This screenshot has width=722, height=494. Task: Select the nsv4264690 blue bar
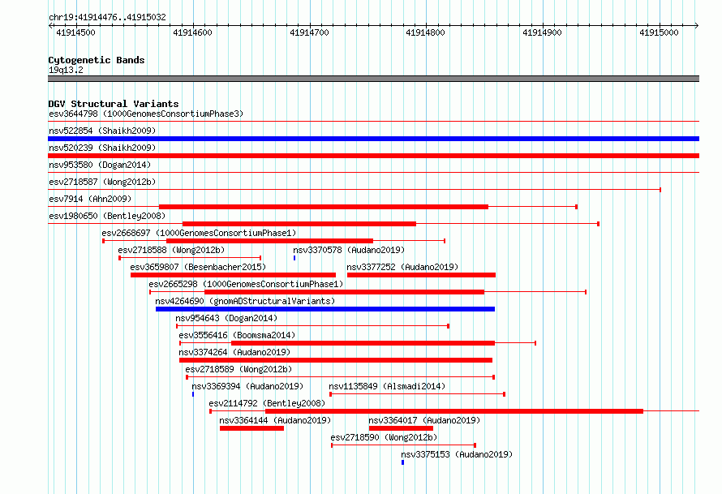325,309
